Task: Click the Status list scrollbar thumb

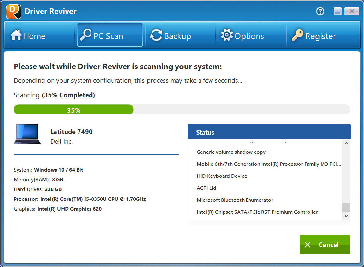Action: pyautogui.click(x=346, y=208)
